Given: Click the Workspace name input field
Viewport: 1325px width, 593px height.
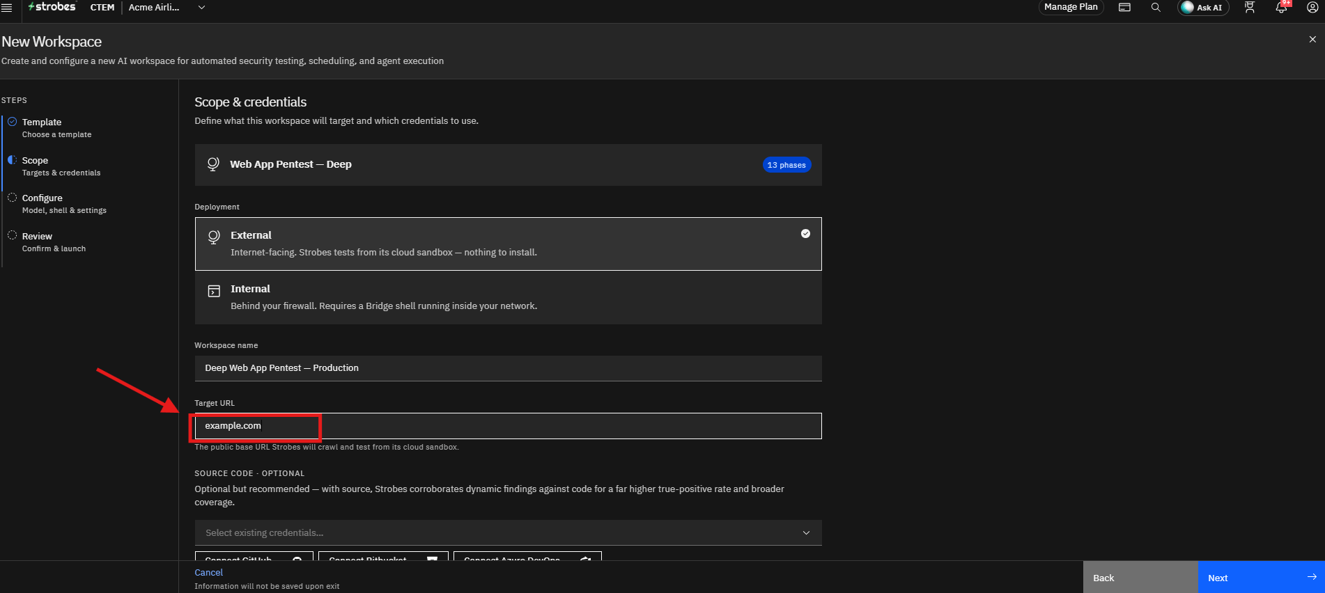Looking at the screenshot, I should pos(508,368).
